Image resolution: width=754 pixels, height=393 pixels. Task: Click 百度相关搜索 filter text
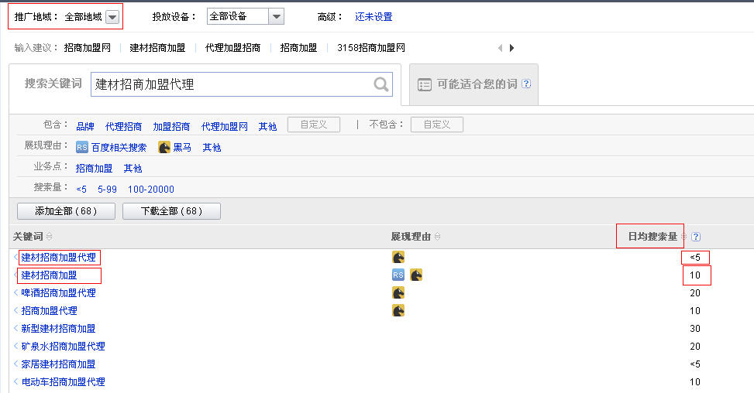point(119,147)
